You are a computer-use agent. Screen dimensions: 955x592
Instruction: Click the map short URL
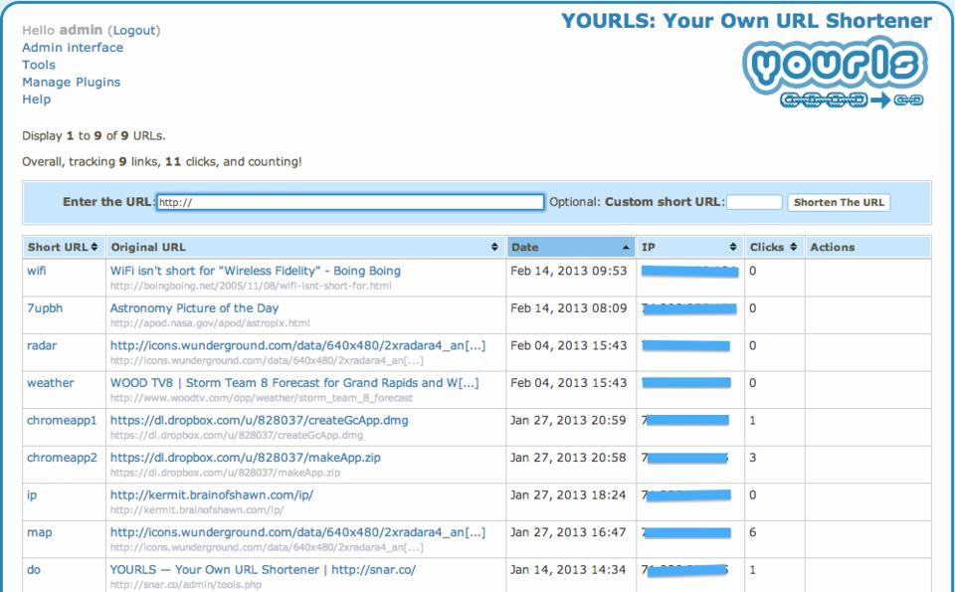click(39, 533)
